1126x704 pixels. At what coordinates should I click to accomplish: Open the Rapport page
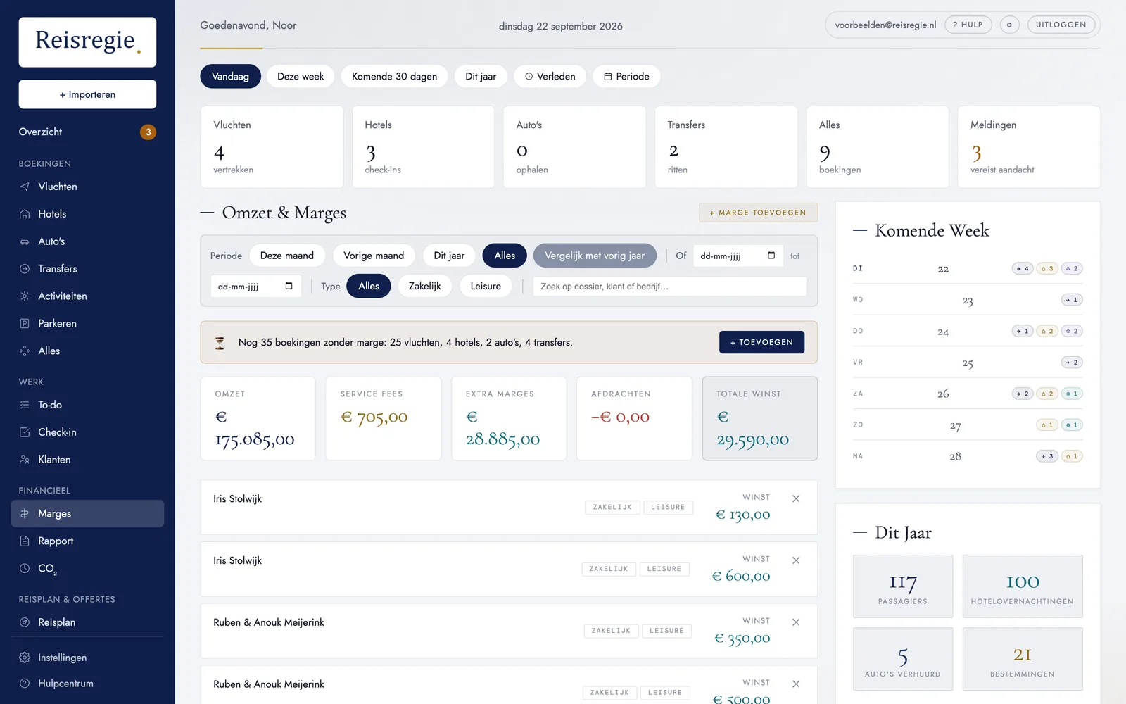pyautogui.click(x=87, y=541)
